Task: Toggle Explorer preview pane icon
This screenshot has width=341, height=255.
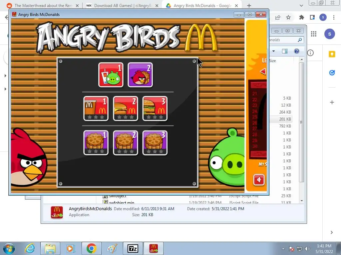Action: (x=285, y=51)
